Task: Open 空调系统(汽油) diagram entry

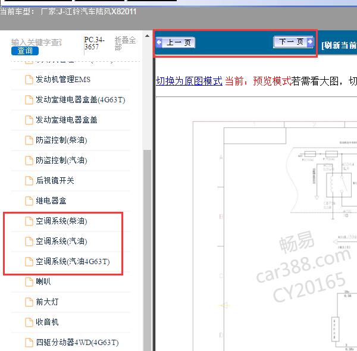Action: click(x=61, y=242)
